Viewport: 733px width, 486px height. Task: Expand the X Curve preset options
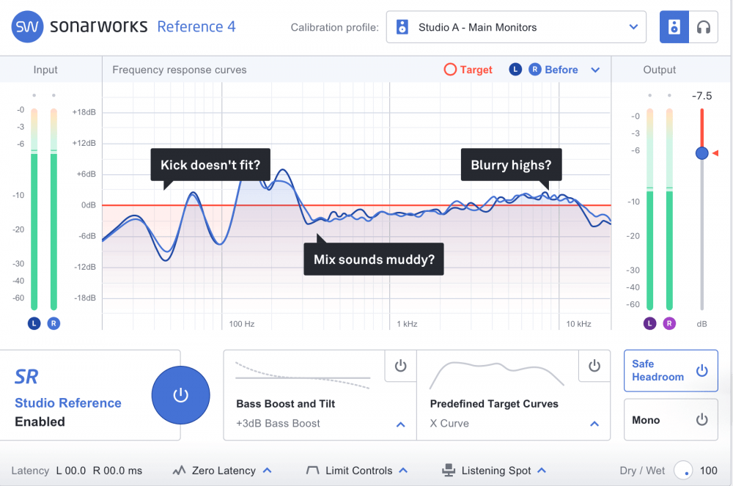[x=594, y=424]
